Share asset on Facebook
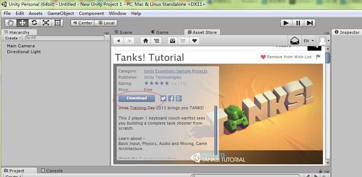Viewport: 362px width, 177px height. tap(171, 98)
